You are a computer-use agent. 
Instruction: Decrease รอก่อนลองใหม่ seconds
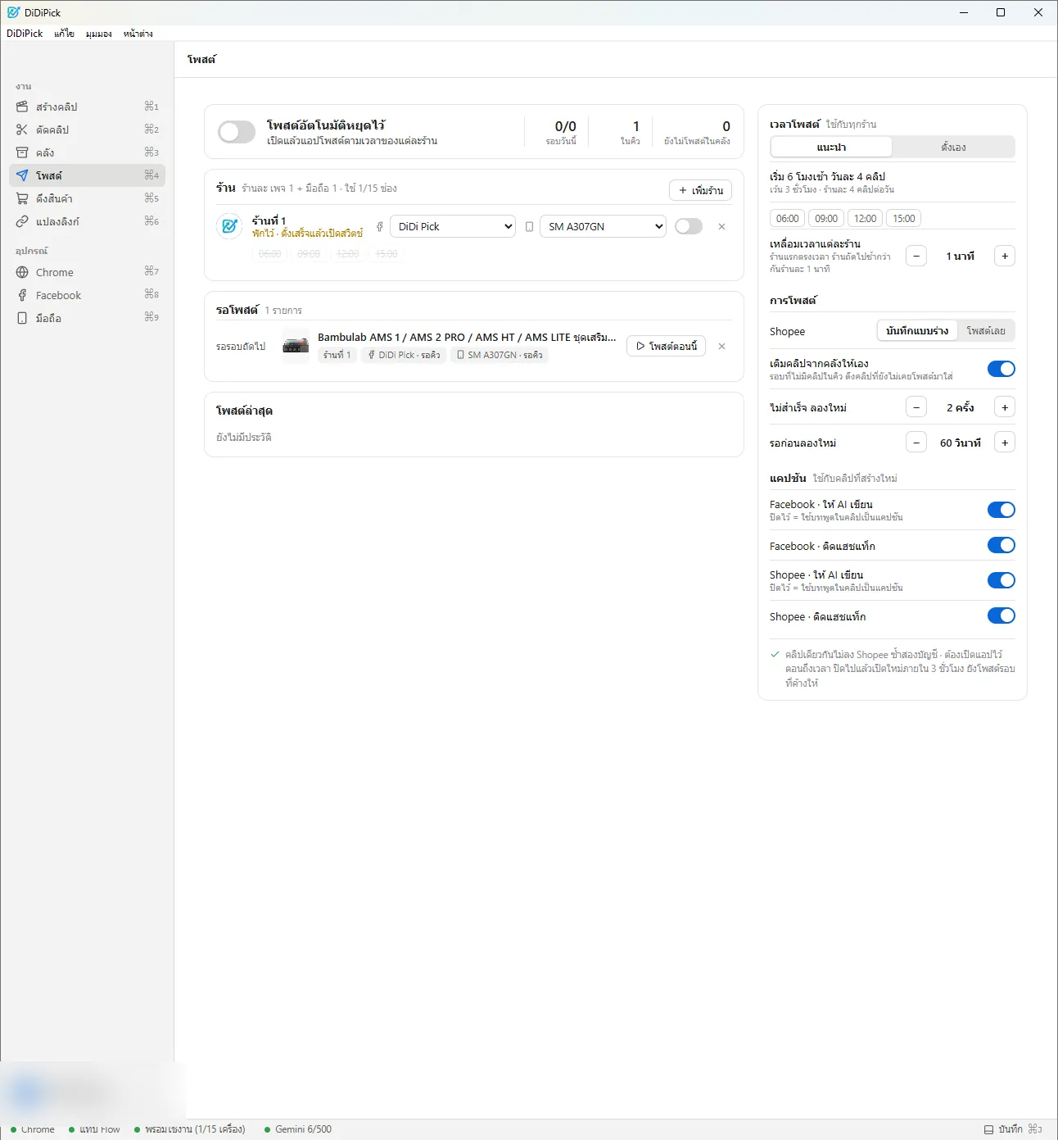[916, 443]
